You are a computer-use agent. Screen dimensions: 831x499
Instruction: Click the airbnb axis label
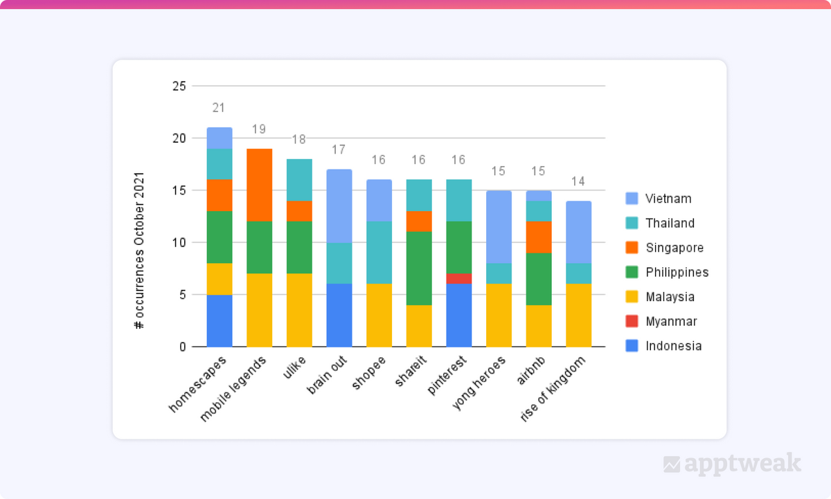pyautogui.click(x=530, y=370)
